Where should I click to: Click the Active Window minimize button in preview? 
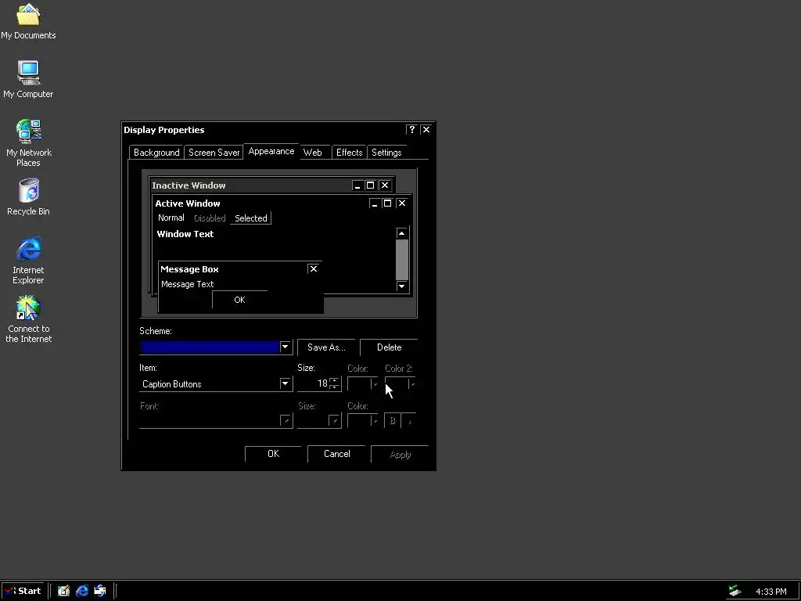[x=375, y=203]
